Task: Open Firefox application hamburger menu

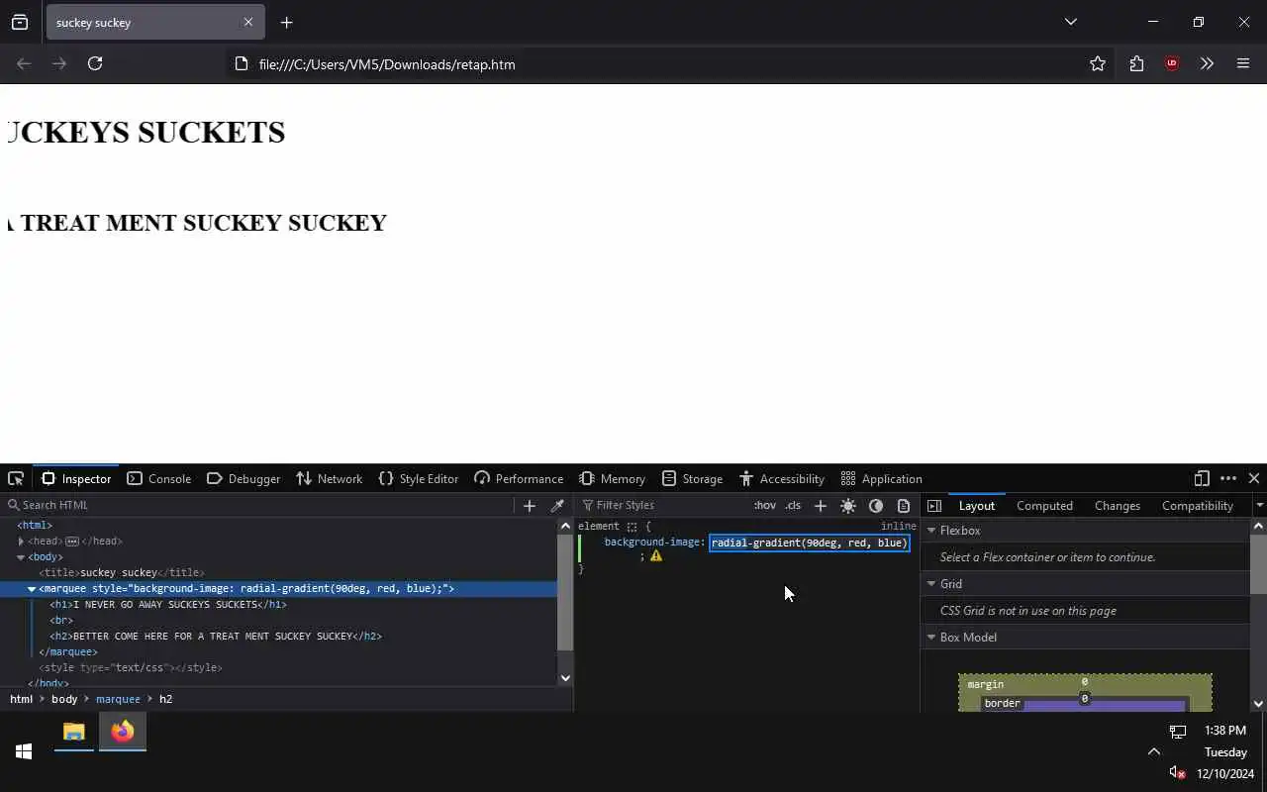Action: pos(1243,63)
